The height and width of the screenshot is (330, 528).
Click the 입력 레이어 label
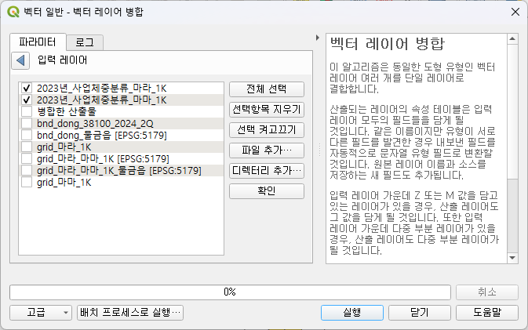(x=63, y=60)
